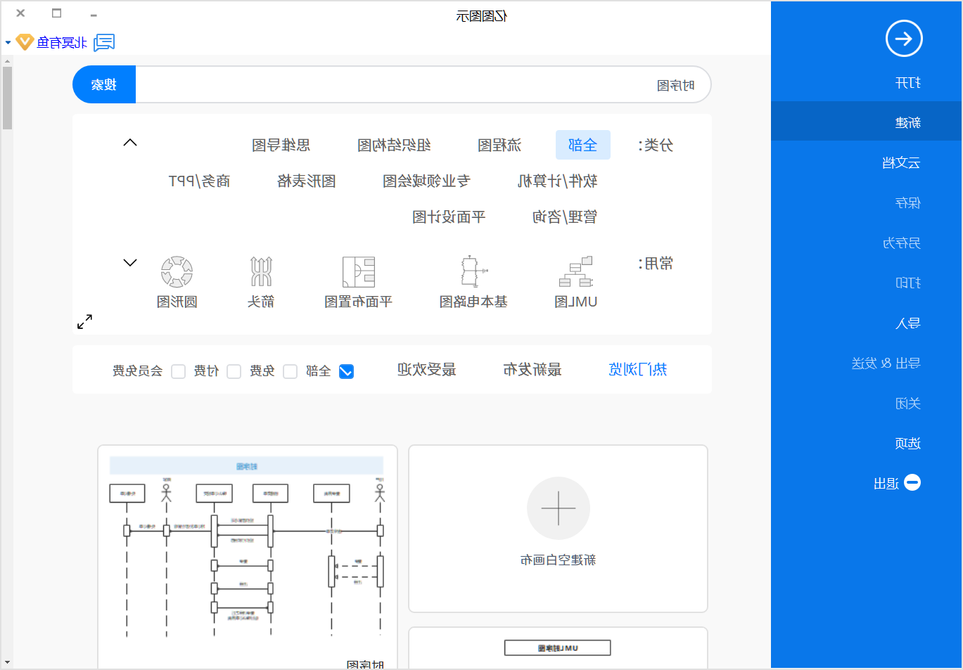
Task: Switch to the 最新发布 sort tab
Action: tap(532, 369)
